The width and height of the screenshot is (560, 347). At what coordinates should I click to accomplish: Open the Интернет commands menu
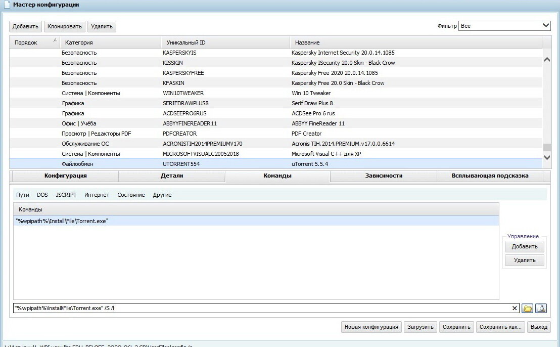click(x=97, y=195)
